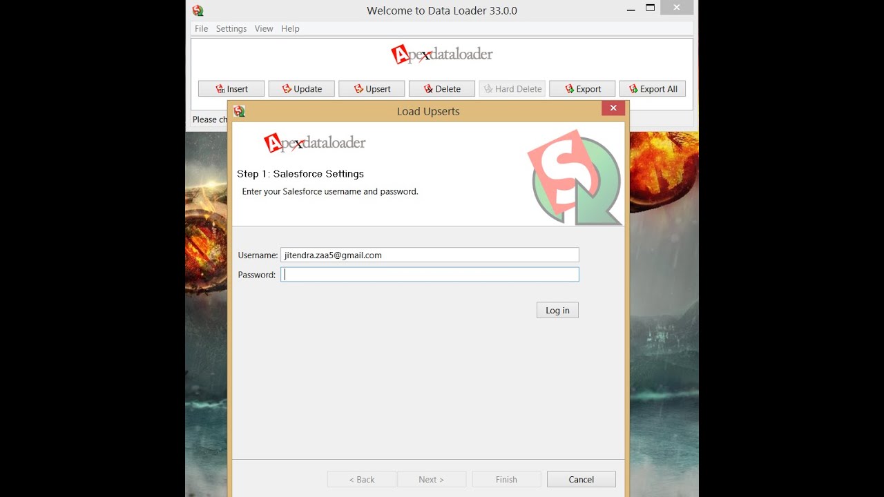Click the Hard Delete button
The width and height of the screenshot is (884, 497).
[x=512, y=88]
